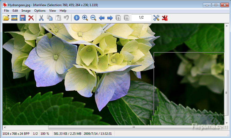Open the File menu

point(6,11)
